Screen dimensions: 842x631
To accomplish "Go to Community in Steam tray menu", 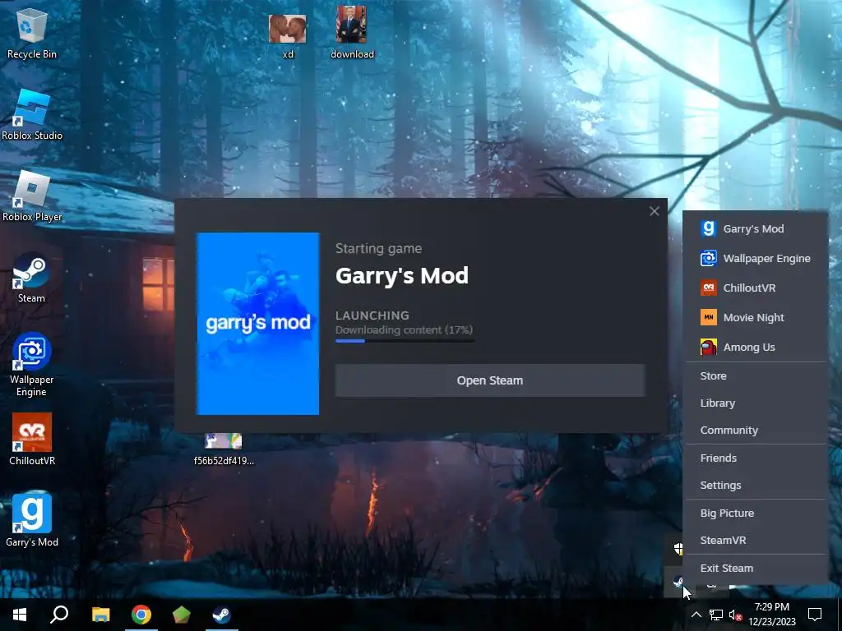I will pos(756,430).
